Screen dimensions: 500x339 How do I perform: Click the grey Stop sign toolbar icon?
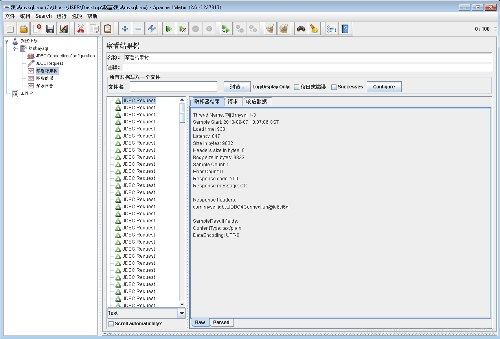196,29
